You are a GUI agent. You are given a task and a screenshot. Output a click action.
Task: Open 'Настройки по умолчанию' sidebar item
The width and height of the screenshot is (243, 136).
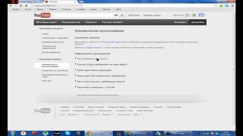tap(55, 71)
